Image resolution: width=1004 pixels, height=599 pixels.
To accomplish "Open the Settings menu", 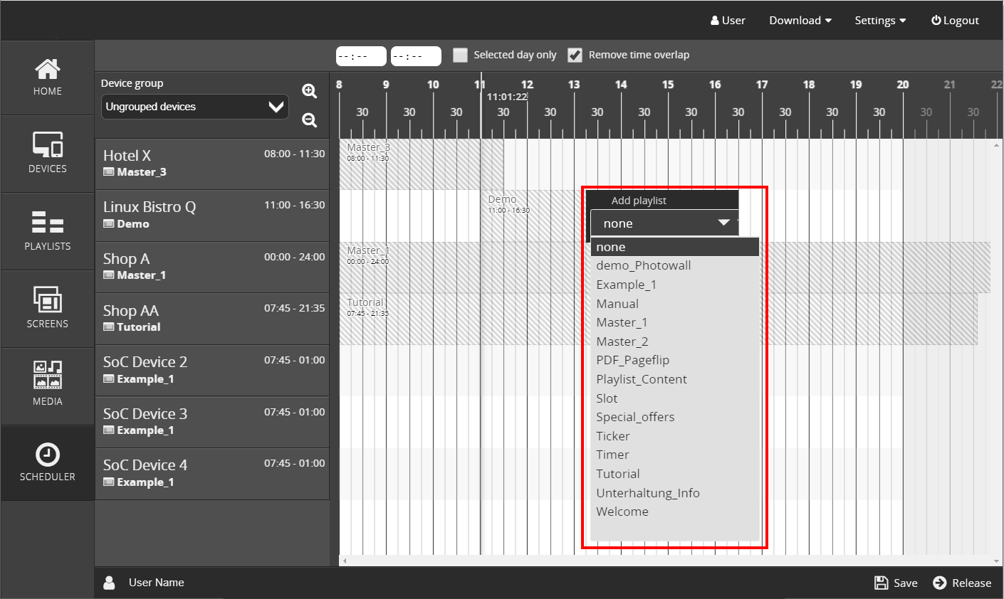I will pyautogui.click(x=881, y=21).
